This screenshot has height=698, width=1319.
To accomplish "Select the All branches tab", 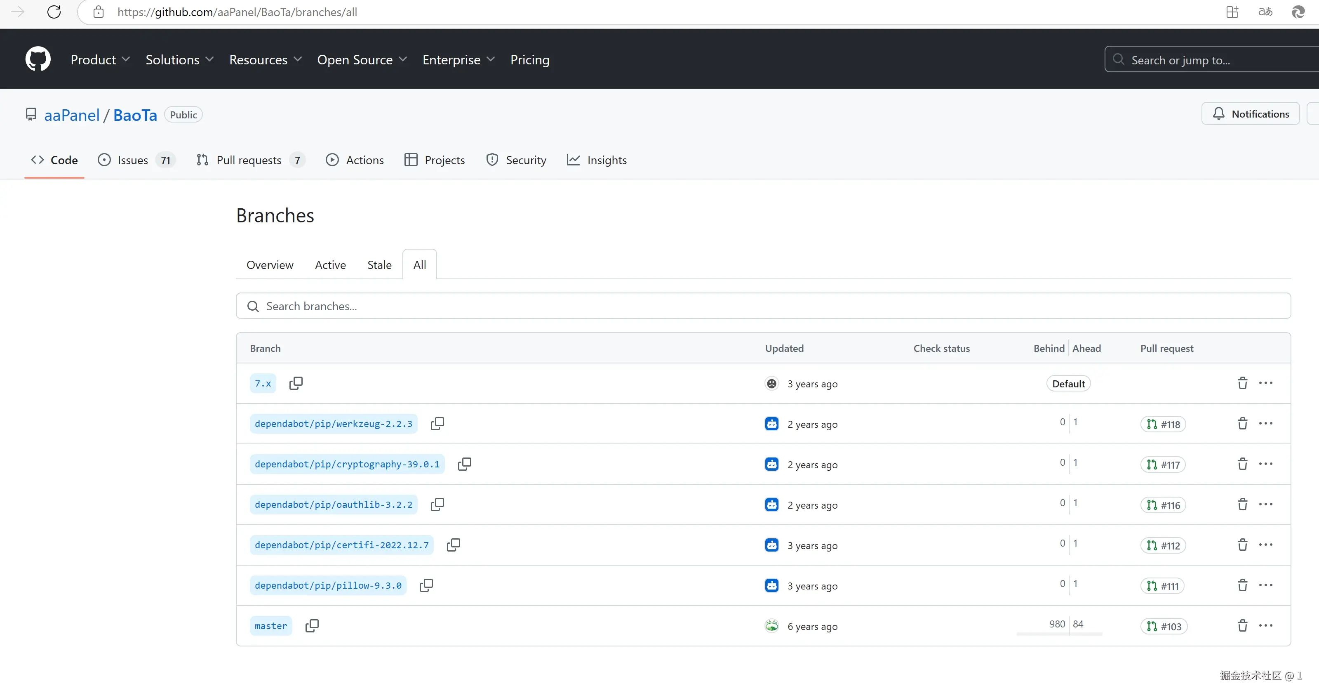I will click(x=419, y=264).
